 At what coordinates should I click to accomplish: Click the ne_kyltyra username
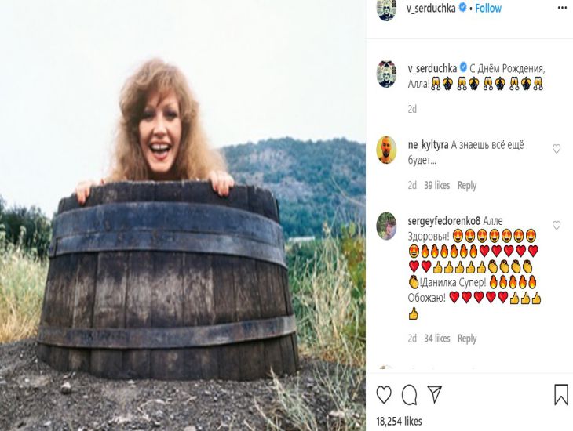coord(428,146)
